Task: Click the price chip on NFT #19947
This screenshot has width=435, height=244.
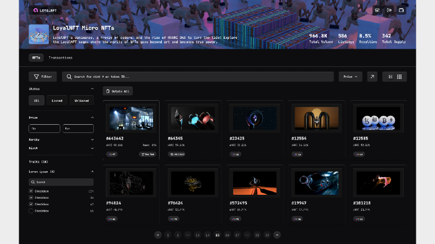Action: point(297,219)
